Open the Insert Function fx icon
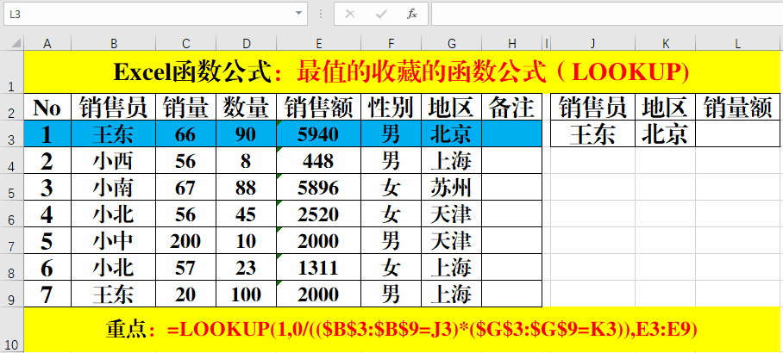 point(412,14)
